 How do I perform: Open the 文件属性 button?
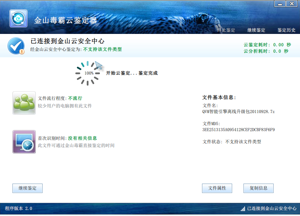pos(217,188)
